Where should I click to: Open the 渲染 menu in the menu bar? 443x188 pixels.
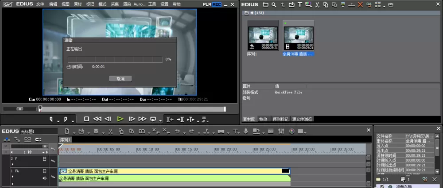point(127,4)
